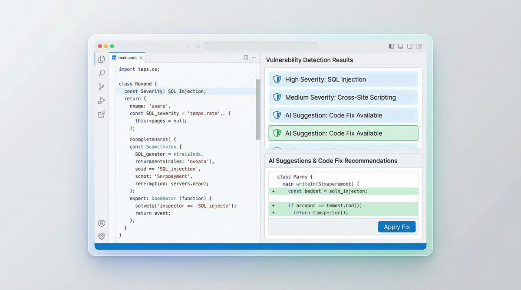Click the green shield on the selected AI Suggestion
The height and width of the screenshot is (290, 521).
pyautogui.click(x=277, y=133)
